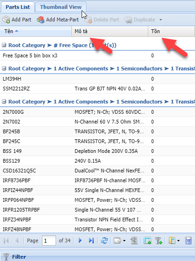Click the server/expand rows icon in paging bar

pos(134,240)
